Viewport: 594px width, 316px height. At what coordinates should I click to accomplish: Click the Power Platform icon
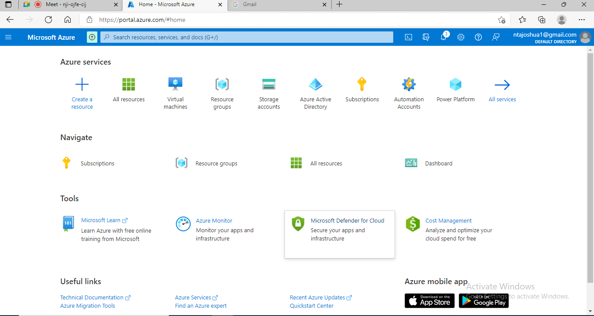(x=456, y=84)
